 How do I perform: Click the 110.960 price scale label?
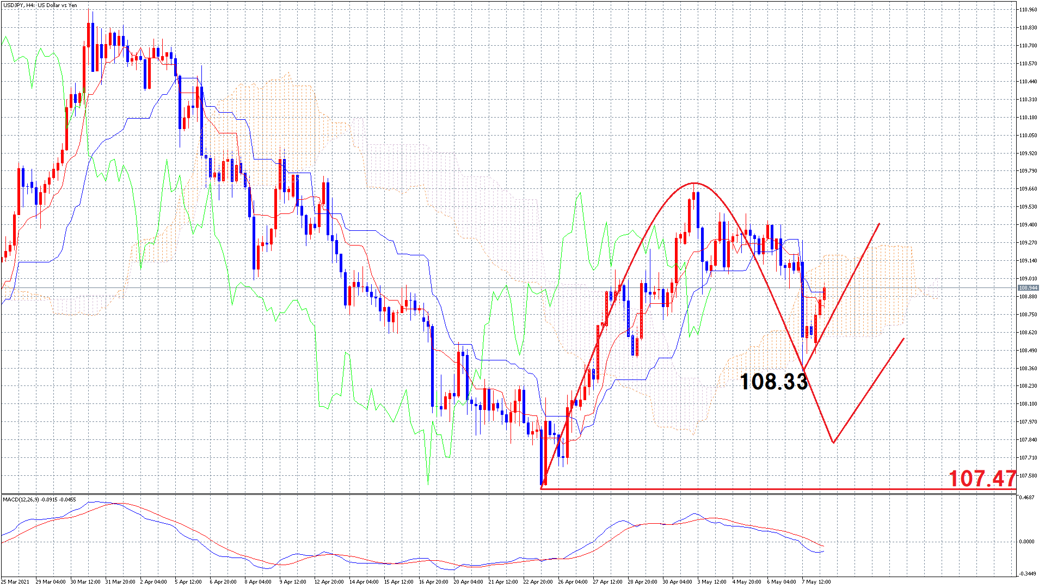(x=1028, y=10)
